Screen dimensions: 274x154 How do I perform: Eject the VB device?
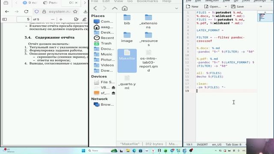coord(113,87)
